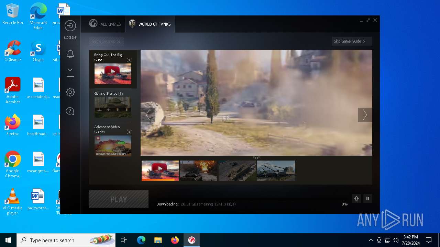Expand the sidebar downloads chevron
This screenshot has width=440, height=247.
[x=70, y=70]
